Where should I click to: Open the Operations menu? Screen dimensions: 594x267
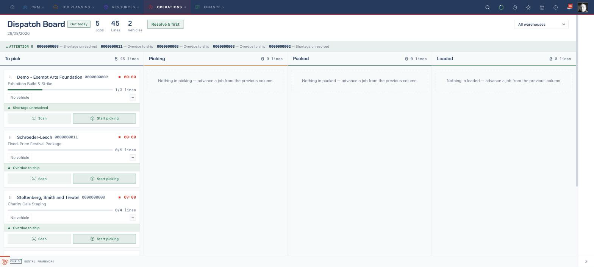click(x=167, y=7)
